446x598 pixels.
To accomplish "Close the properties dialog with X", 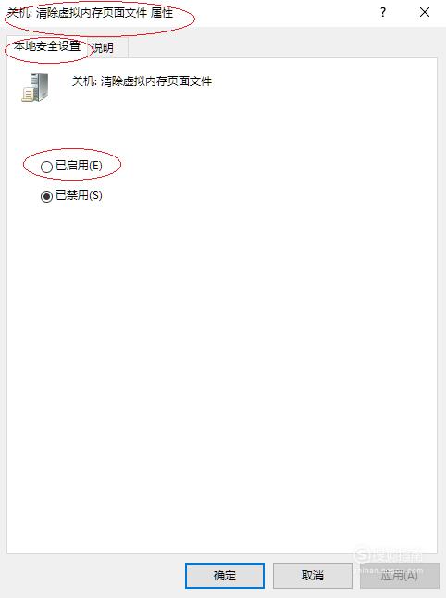I will [425, 12].
